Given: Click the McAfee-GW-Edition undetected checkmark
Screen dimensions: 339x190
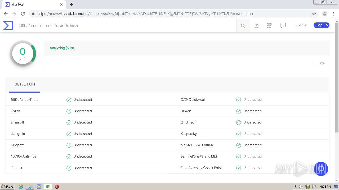Looking at the screenshot, I should pos(239,145).
